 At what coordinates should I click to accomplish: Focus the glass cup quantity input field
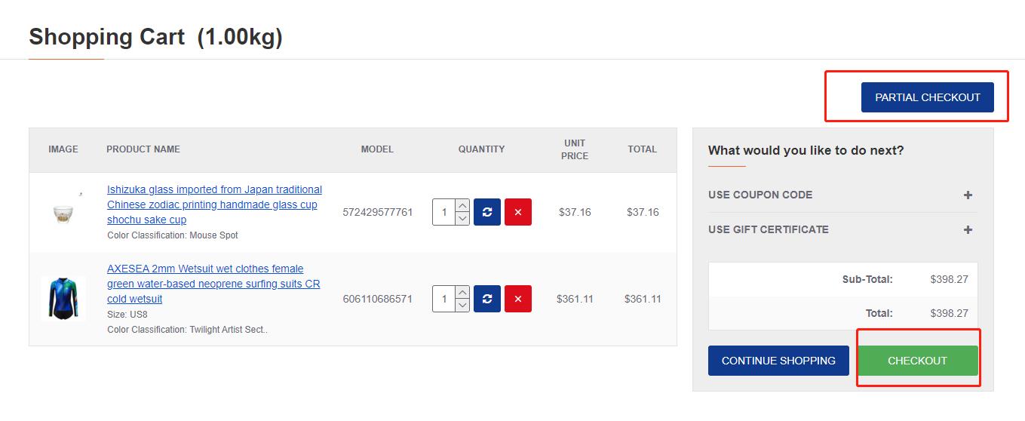pos(444,212)
